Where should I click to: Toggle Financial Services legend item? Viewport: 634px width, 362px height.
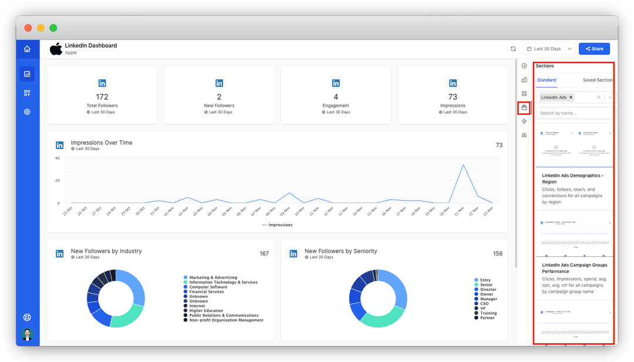[204, 292]
